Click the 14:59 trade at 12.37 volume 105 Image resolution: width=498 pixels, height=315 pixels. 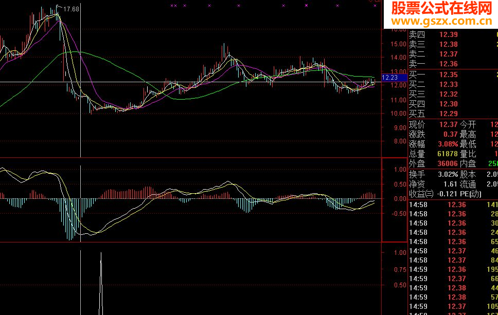coord(453,306)
